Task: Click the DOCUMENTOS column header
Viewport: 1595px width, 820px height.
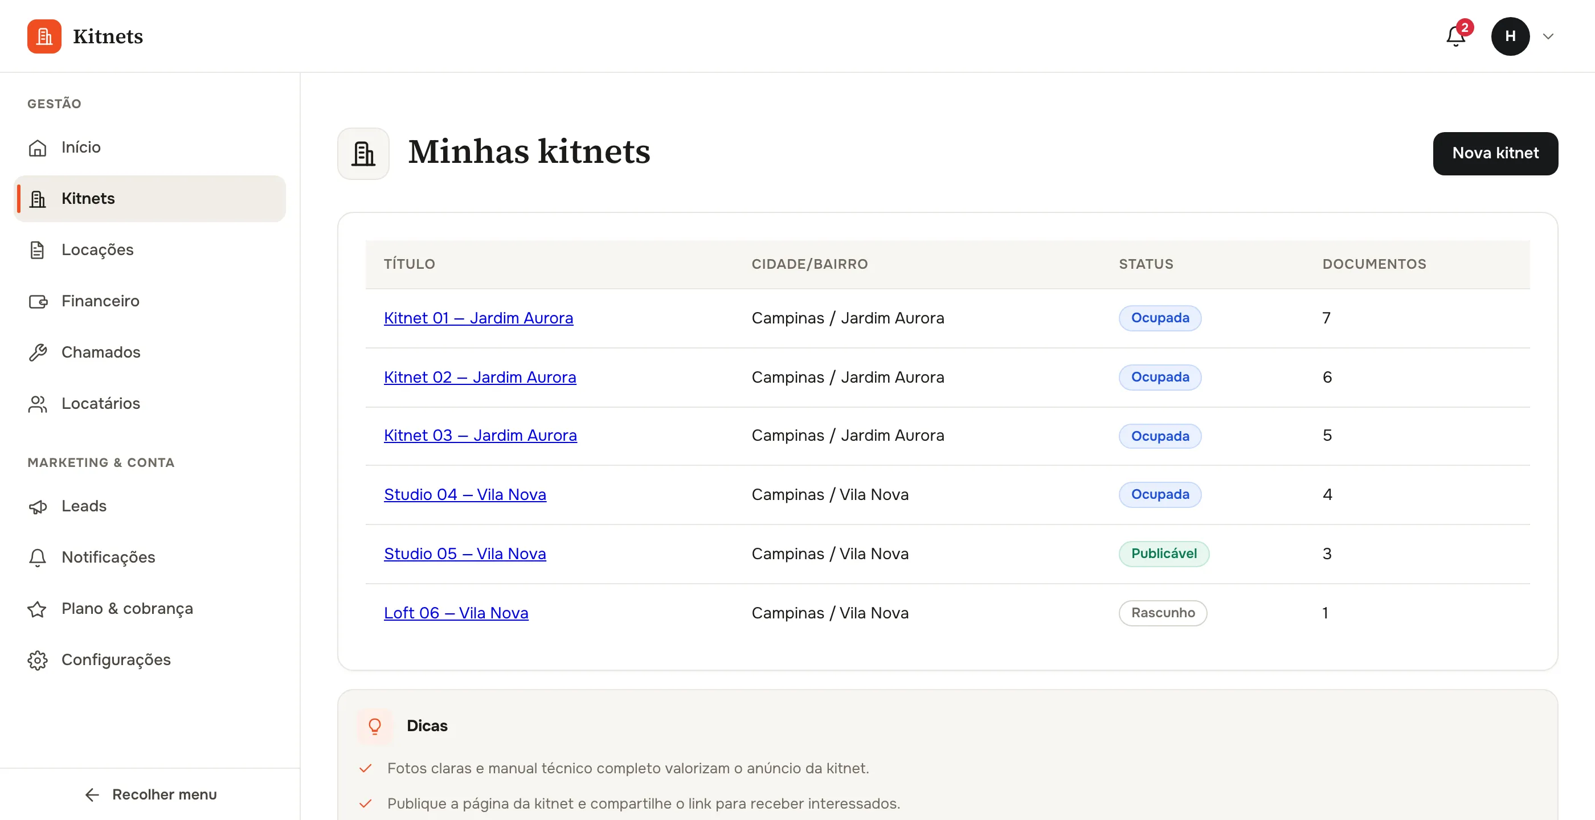Action: [x=1374, y=264]
